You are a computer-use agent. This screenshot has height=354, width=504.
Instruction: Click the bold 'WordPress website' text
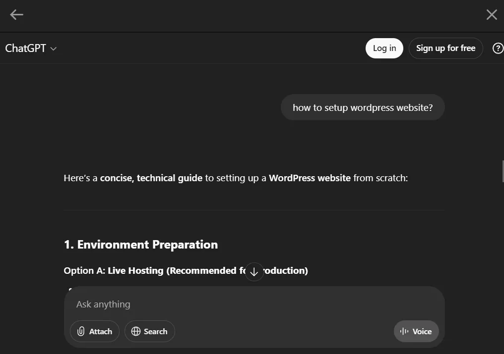[x=310, y=178]
